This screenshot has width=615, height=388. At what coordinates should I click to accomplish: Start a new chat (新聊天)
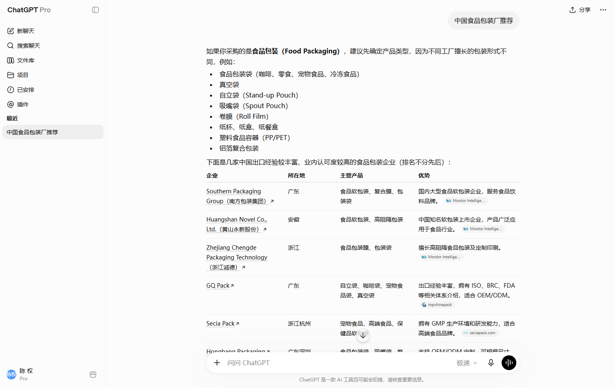click(53, 31)
